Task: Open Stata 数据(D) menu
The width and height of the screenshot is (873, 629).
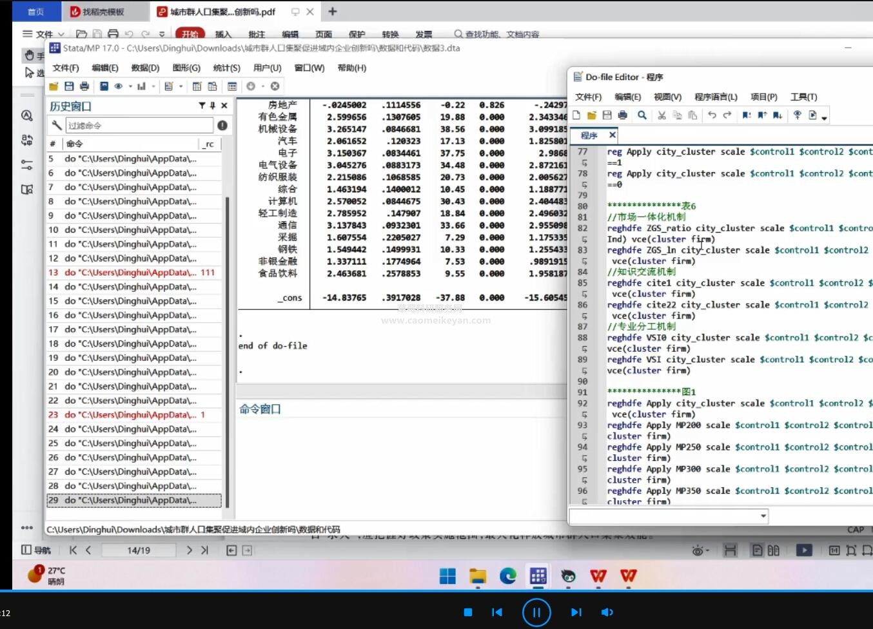Action: coord(145,68)
